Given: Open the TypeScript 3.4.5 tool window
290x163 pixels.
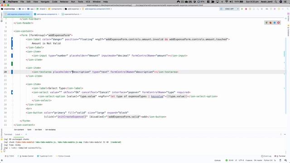Looking at the screenshot, I should pos(44,156).
